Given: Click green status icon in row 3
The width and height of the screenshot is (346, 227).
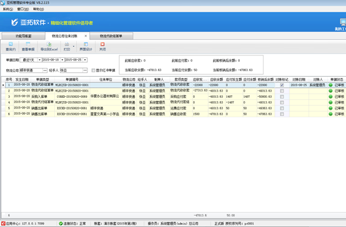Looking at the screenshot, I should click(330, 97).
